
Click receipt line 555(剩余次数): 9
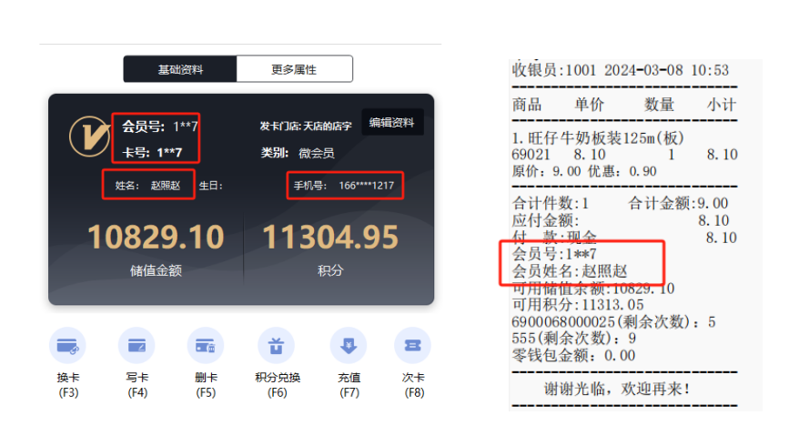[574, 338]
